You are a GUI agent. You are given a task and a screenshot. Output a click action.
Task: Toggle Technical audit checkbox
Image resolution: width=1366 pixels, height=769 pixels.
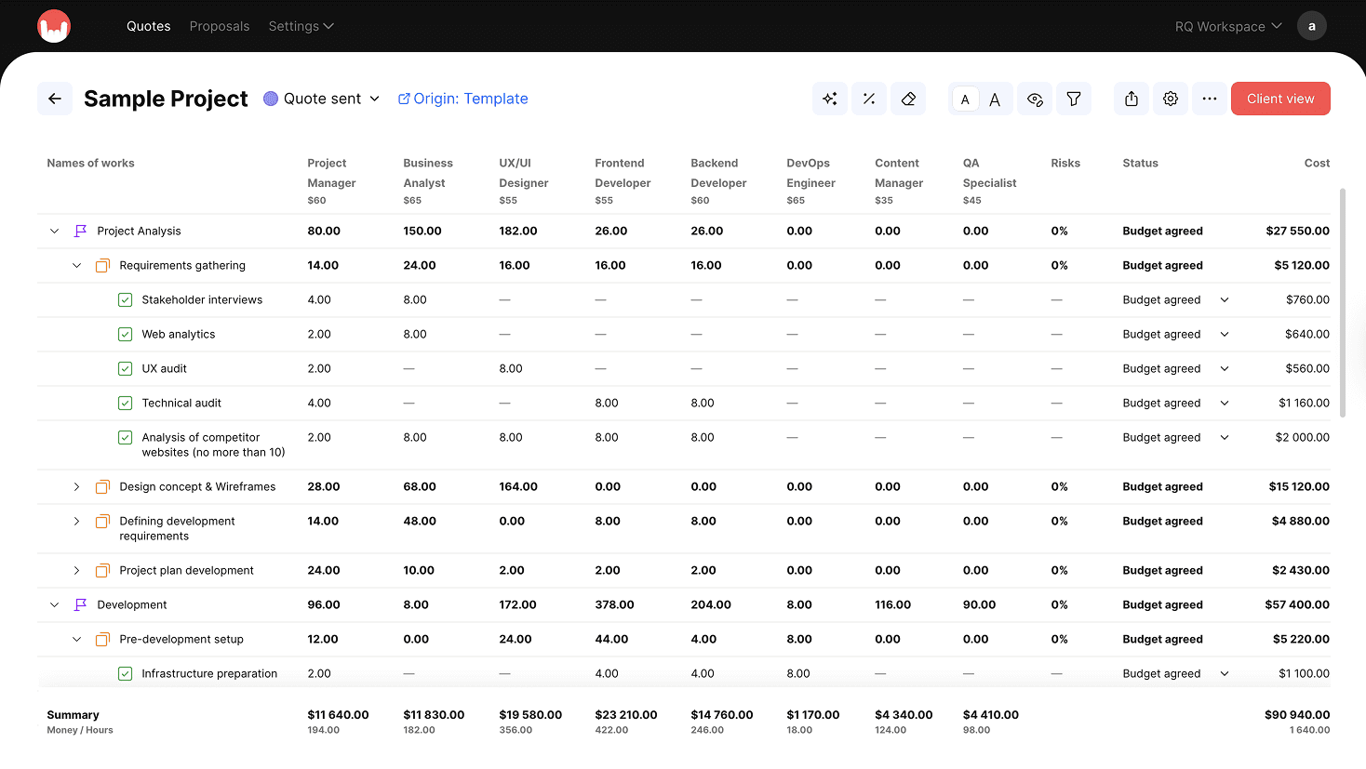(126, 403)
